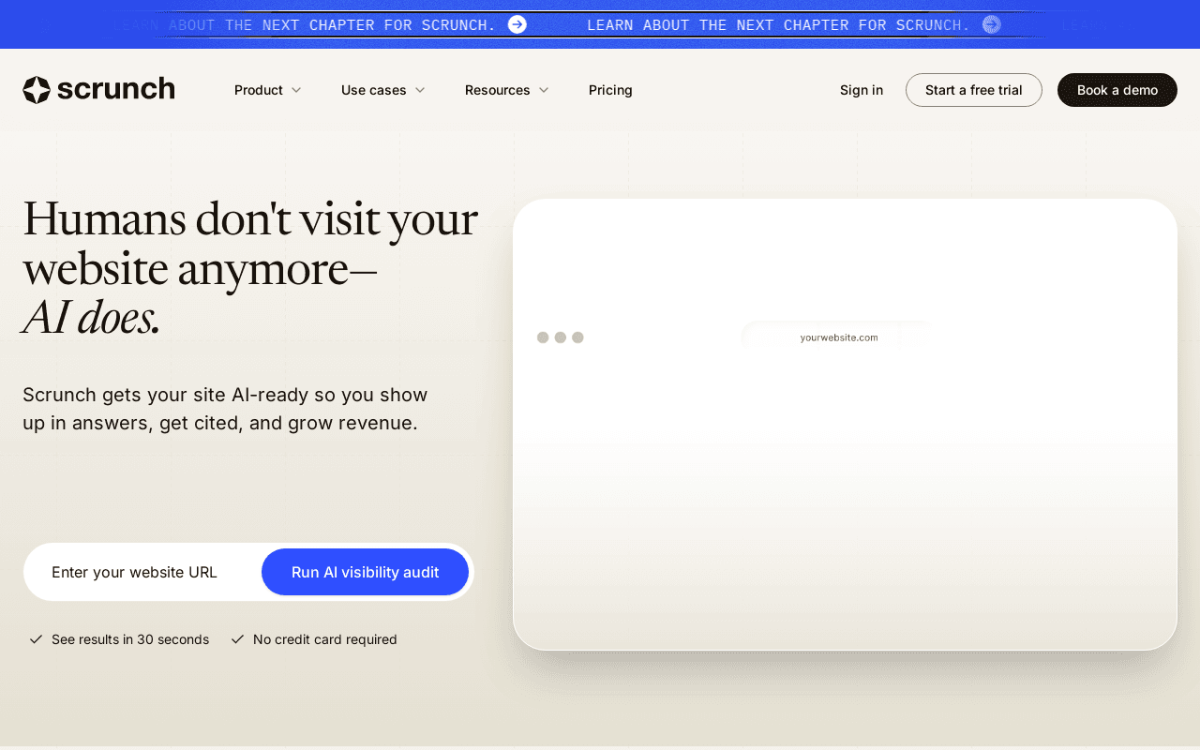Click the 'See results in 30 seconds' text
Screen dimensions: 1200x750
130,639
